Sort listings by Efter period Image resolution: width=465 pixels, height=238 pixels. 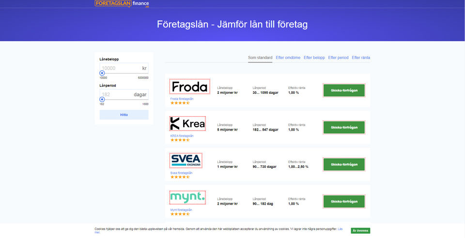click(338, 58)
